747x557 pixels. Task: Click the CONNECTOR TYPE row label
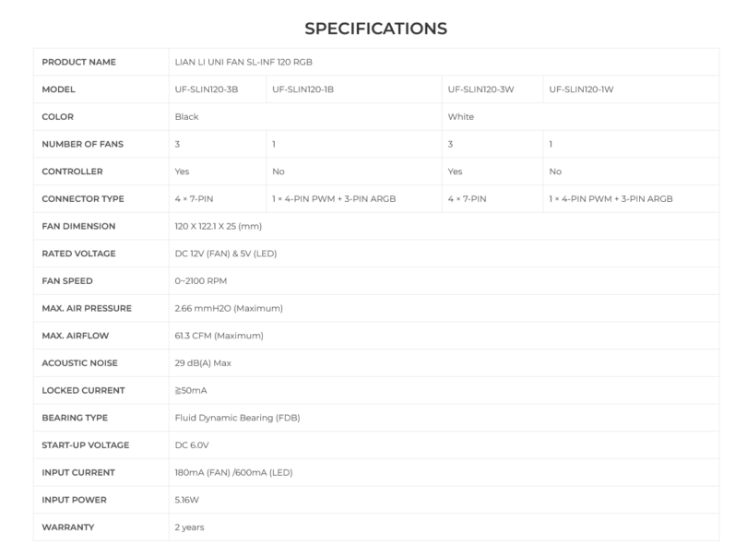coord(83,198)
